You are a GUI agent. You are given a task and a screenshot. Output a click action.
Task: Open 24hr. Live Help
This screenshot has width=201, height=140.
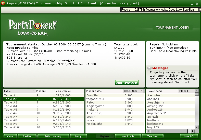click(x=53, y=136)
